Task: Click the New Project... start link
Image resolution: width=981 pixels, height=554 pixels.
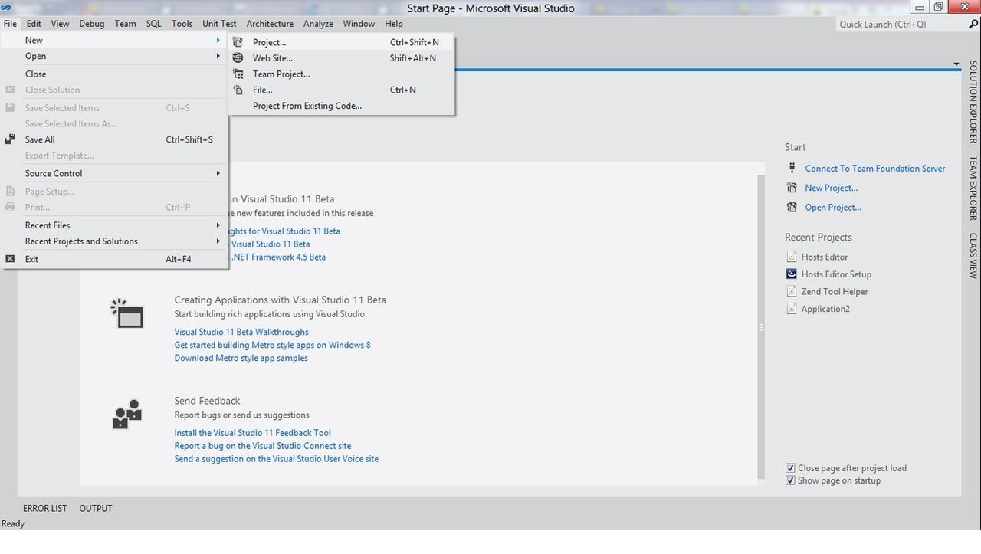Action: 831,188
